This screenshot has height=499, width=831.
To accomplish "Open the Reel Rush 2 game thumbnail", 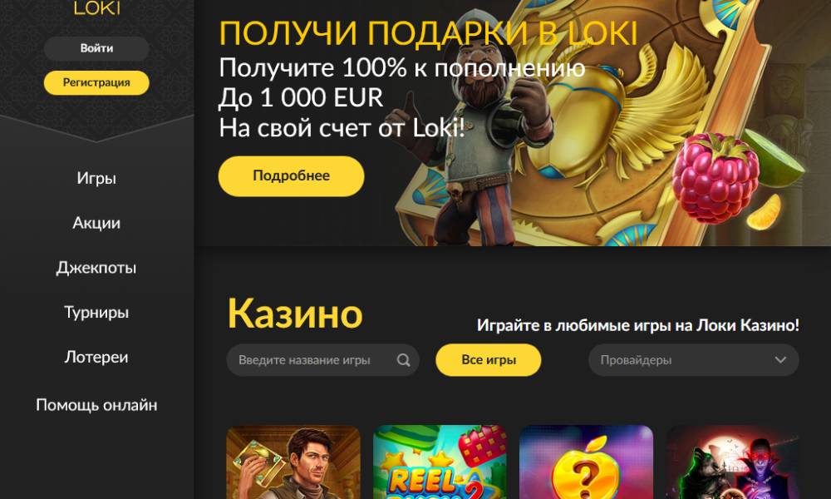I will [x=440, y=462].
